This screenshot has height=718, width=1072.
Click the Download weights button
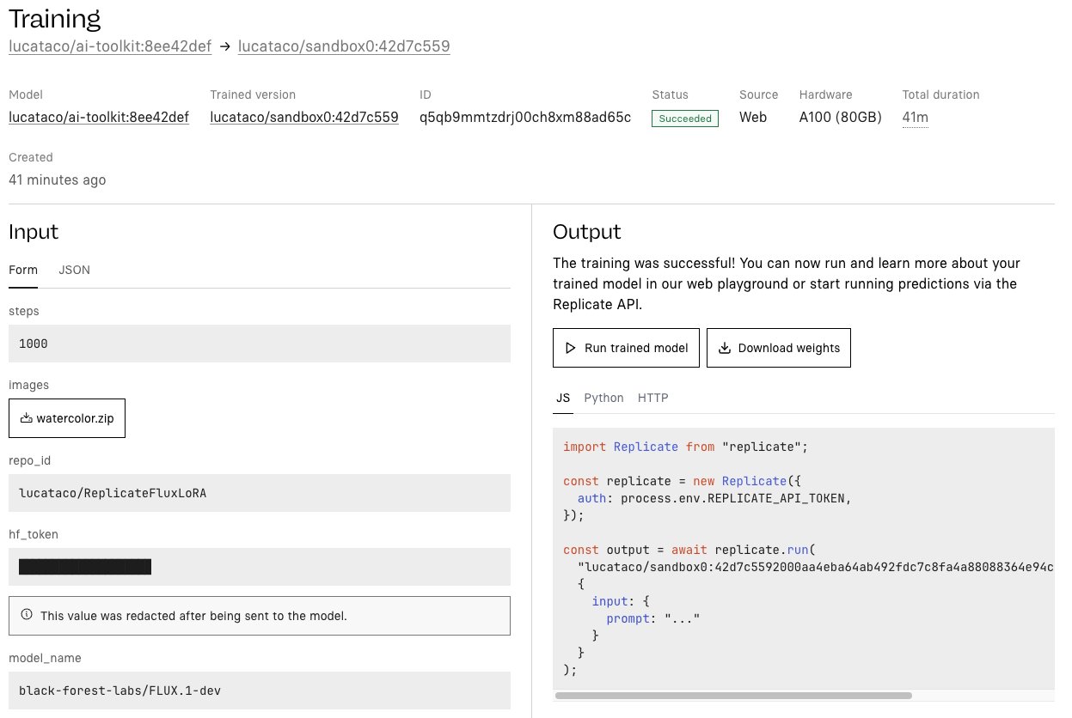779,348
